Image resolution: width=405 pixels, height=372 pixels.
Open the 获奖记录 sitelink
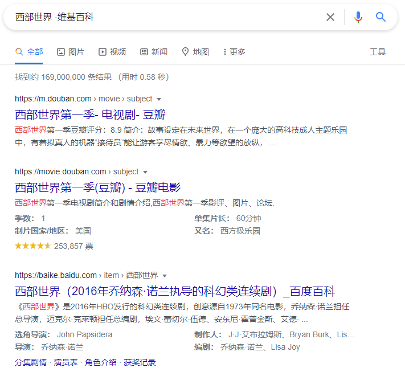[x=140, y=362]
